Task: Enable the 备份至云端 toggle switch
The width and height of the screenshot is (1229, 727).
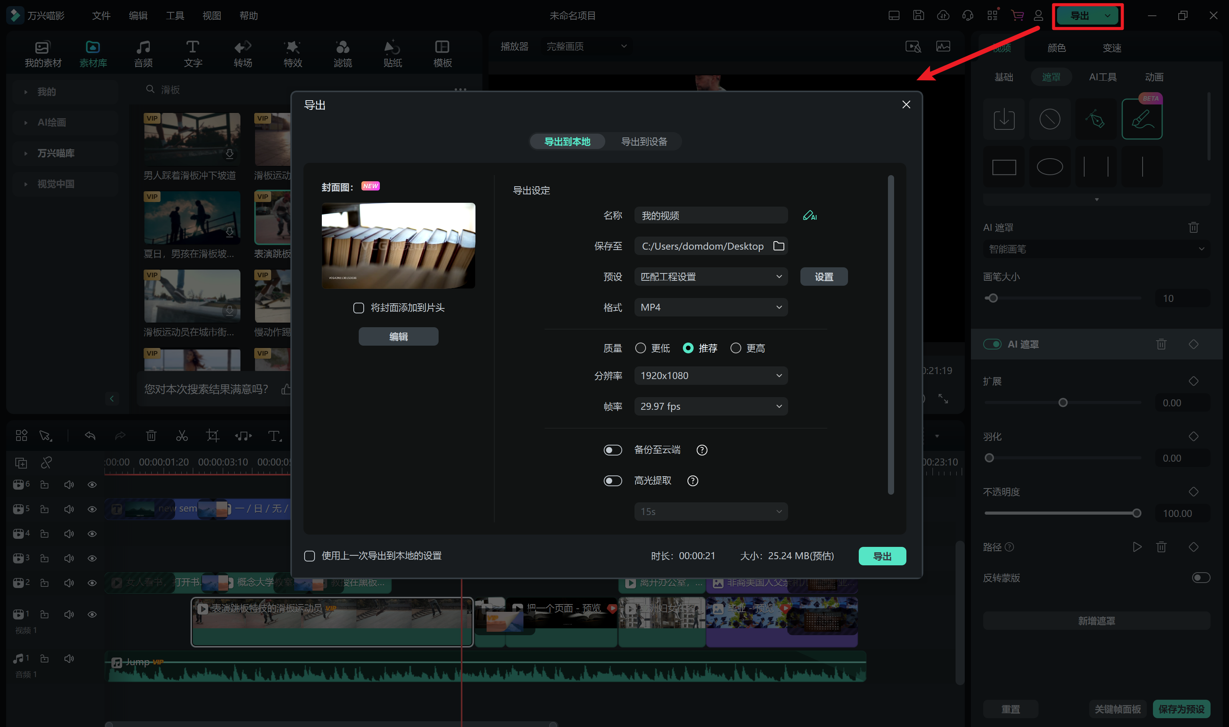Action: [612, 450]
